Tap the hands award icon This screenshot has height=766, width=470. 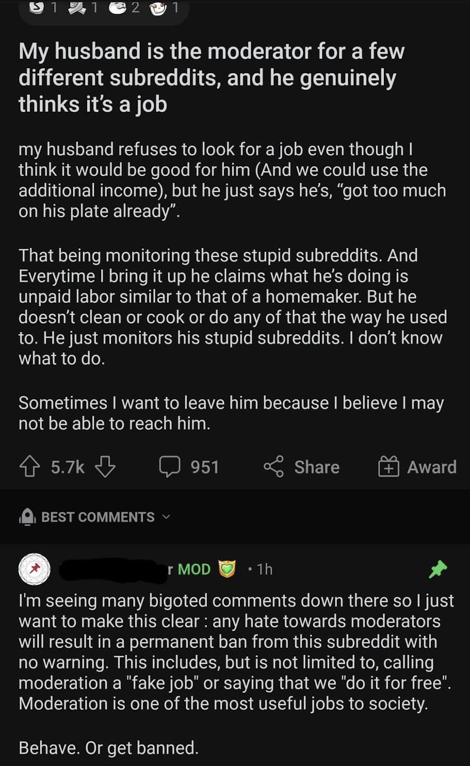pyautogui.click(x=77, y=8)
